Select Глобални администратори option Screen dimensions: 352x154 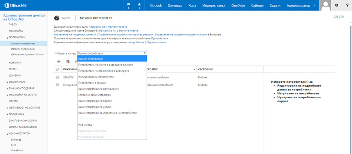[112, 95]
